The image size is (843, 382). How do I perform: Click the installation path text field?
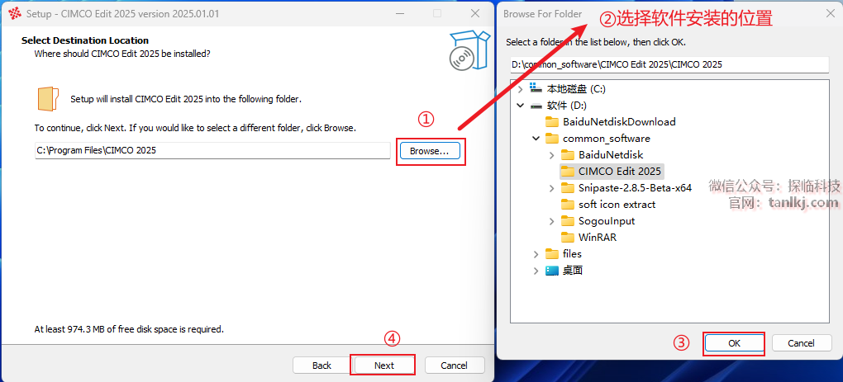[x=212, y=150]
